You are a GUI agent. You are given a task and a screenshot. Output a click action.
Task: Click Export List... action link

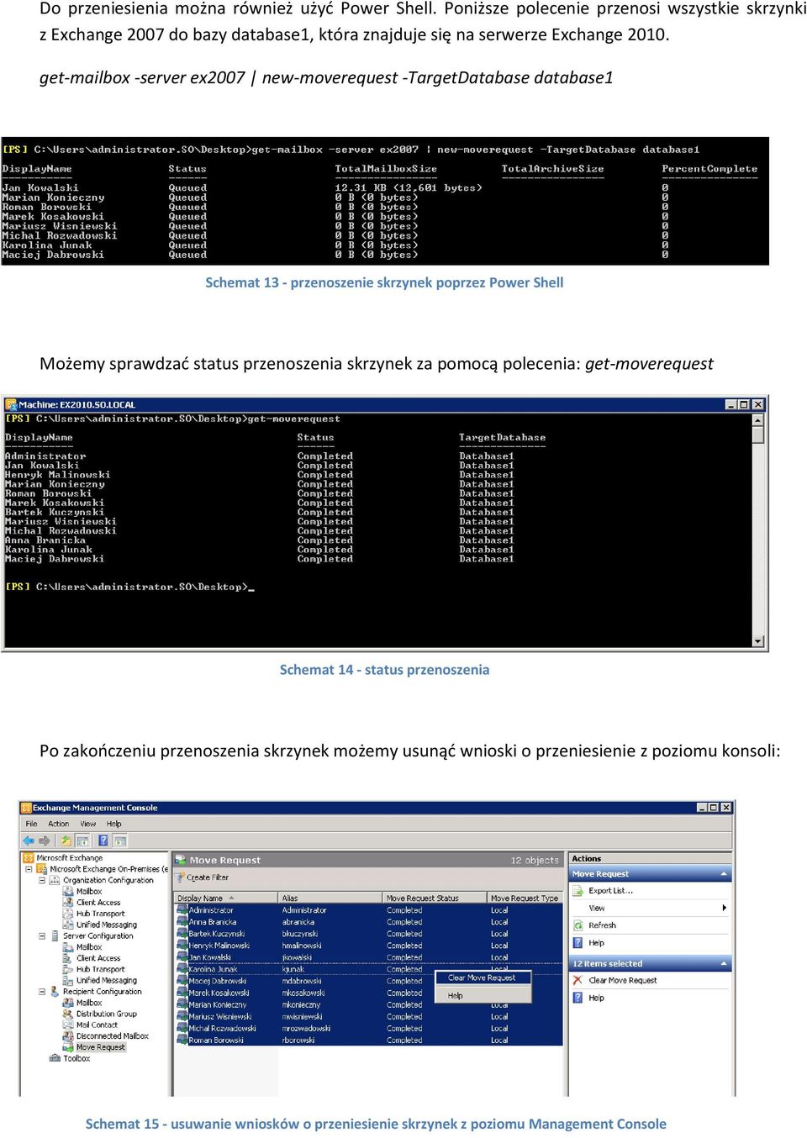(x=611, y=890)
